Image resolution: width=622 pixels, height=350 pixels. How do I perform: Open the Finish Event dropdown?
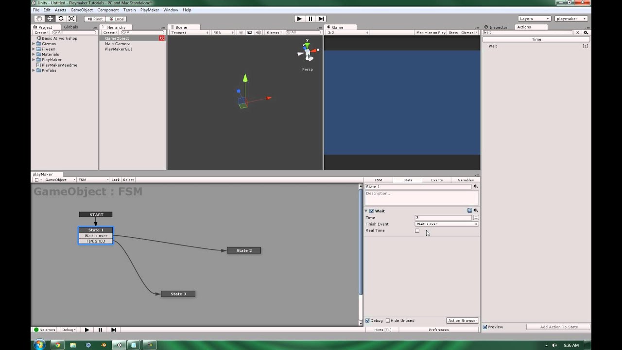click(447, 224)
